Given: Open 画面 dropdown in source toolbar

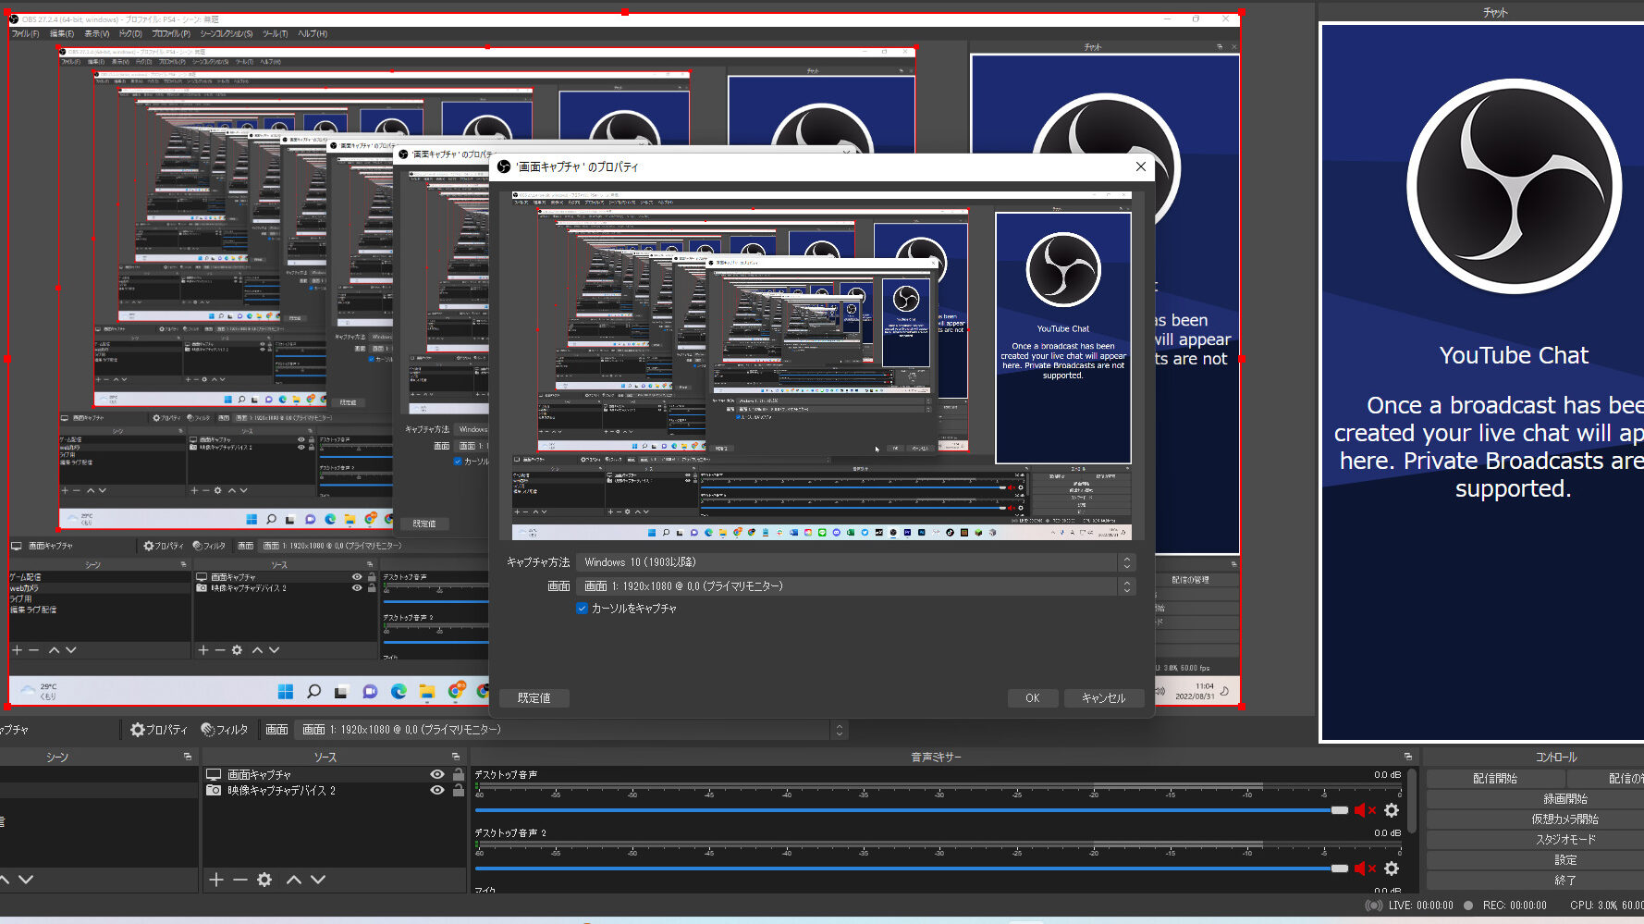Looking at the screenshot, I should point(571,730).
